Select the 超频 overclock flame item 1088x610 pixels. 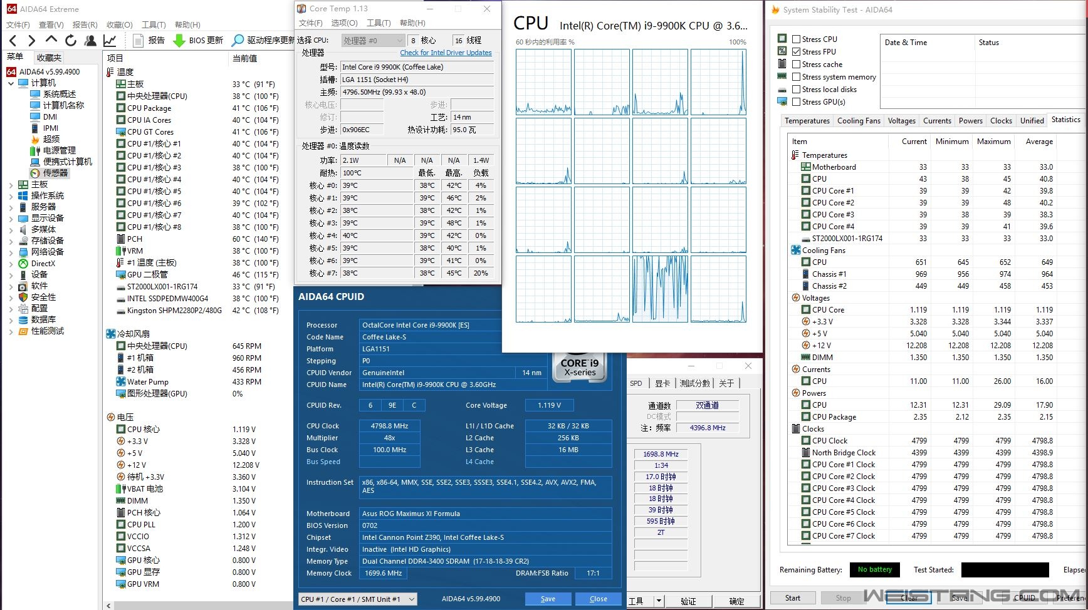[x=45, y=139]
